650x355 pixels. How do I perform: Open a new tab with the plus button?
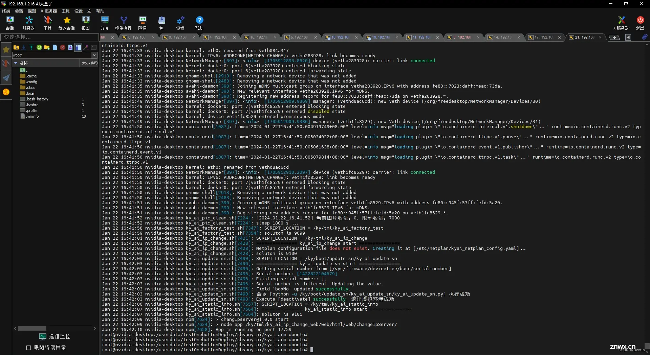tap(614, 37)
